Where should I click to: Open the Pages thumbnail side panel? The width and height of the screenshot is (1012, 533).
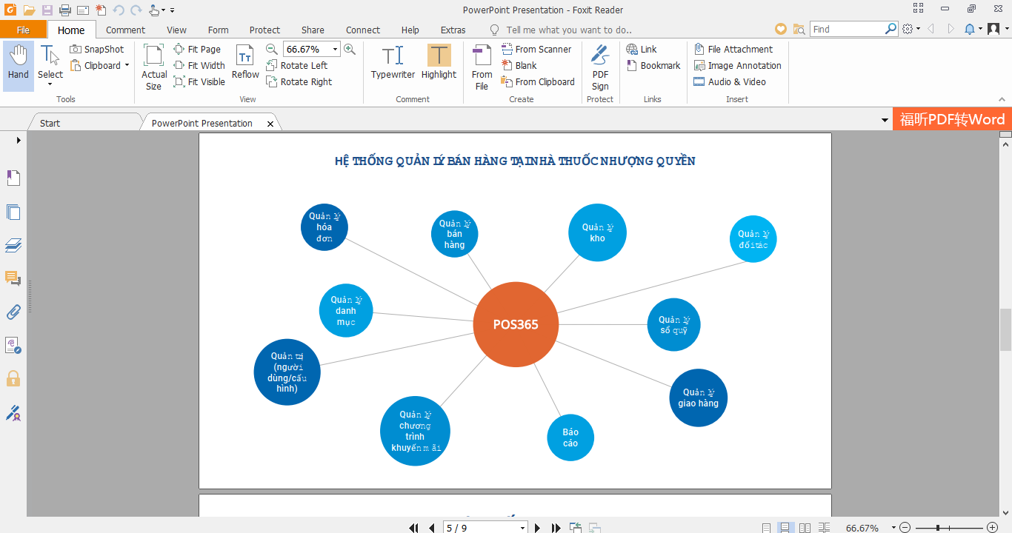point(13,212)
